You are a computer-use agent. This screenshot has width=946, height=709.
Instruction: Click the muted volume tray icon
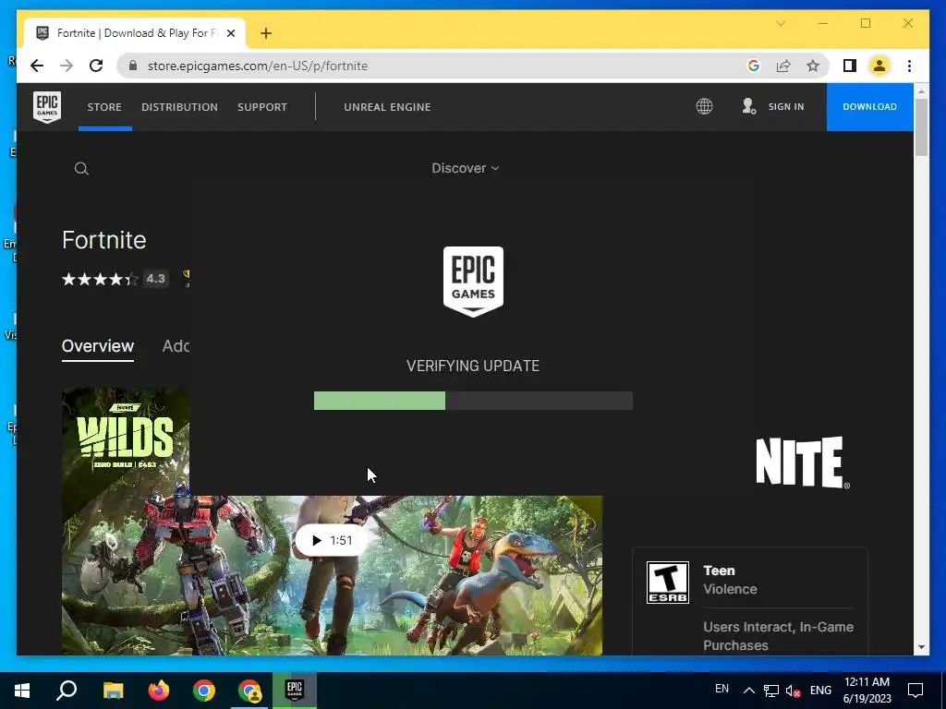click(794, 691)
